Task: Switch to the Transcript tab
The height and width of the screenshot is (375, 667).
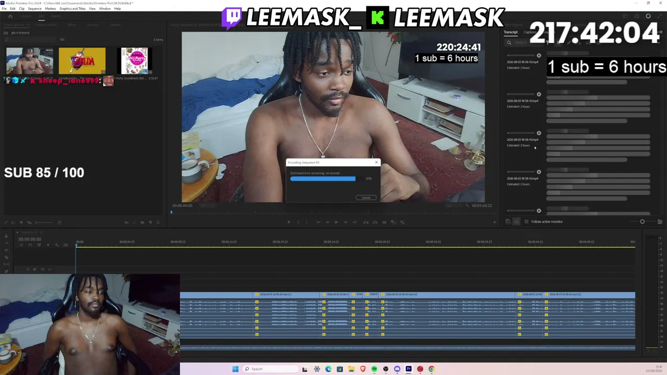Action: pyautogui.click(x=511, y=32)
